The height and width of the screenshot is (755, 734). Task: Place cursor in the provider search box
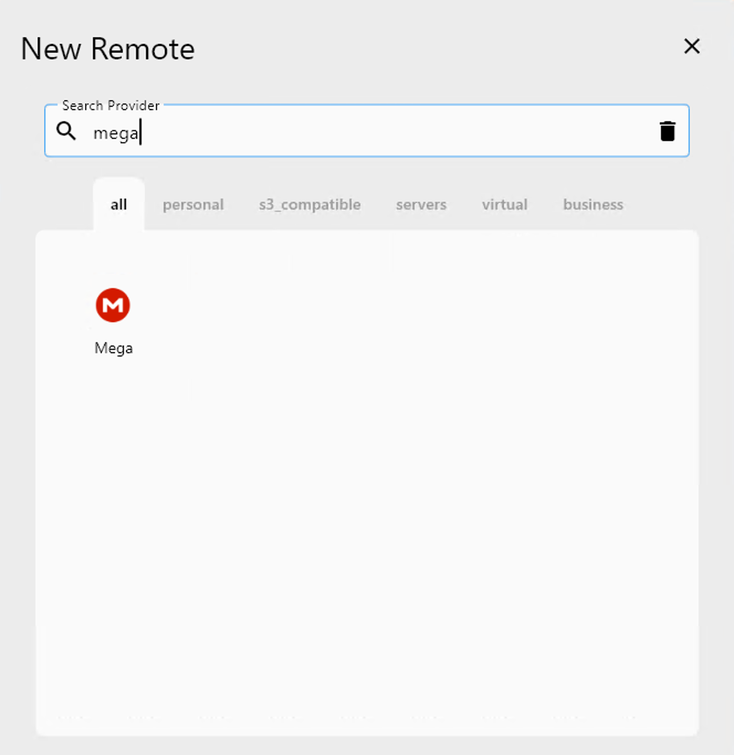pos(332,132)
